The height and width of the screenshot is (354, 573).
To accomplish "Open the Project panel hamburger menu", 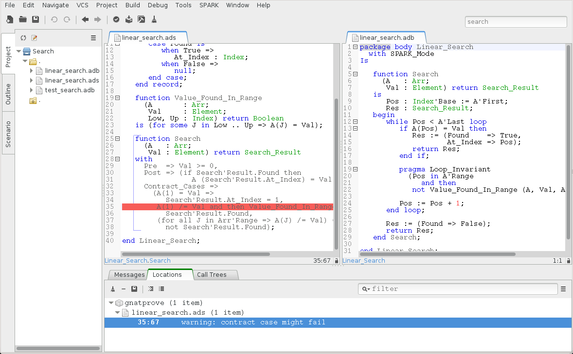I will [x=93, y=37].
